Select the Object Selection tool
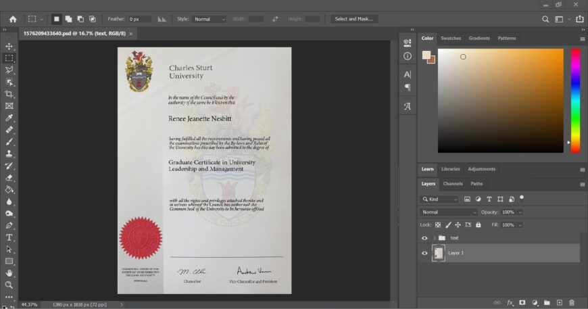The image size is (588, 309). (9, 82)
